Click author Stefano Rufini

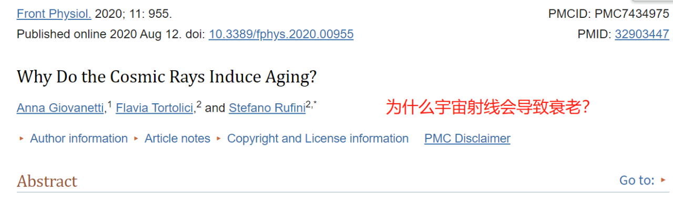pos(267,109)
